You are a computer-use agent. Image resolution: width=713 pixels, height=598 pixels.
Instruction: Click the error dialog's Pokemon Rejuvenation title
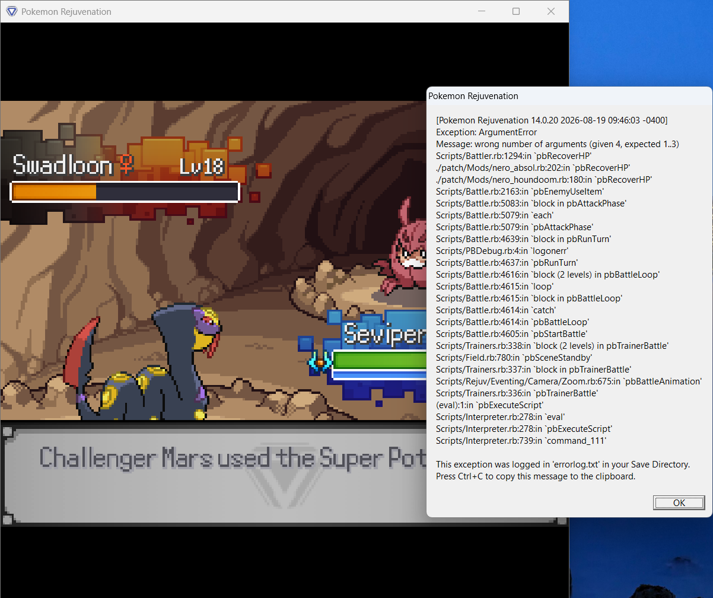[x=473, y=96]
